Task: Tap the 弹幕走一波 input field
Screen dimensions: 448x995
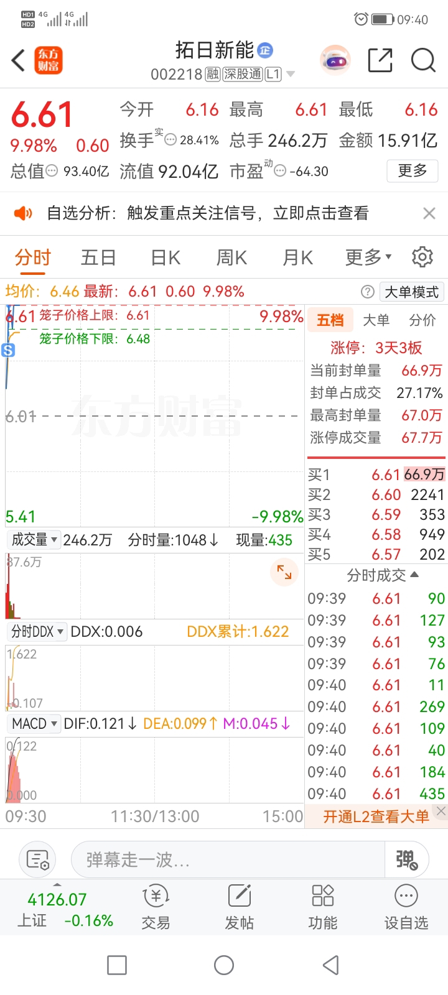Action: click(x=228, y=860)
